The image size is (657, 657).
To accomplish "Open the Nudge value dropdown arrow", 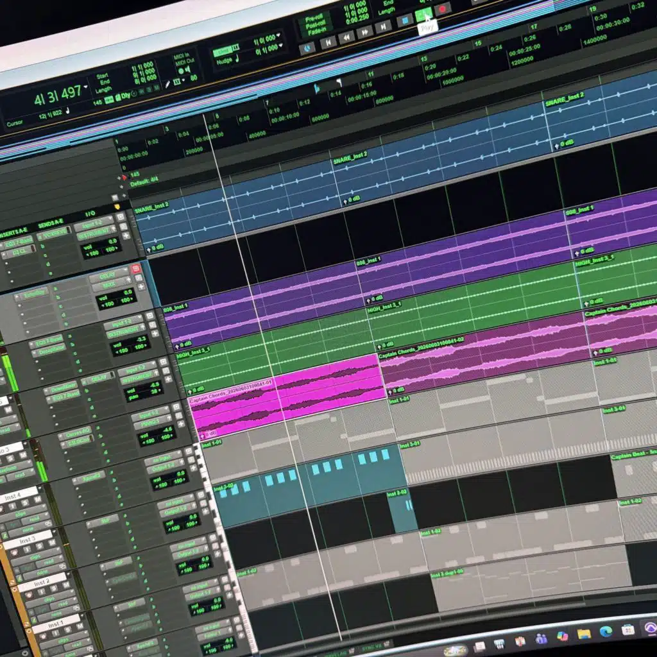I will pyautogui.click(x=281, y=46).
